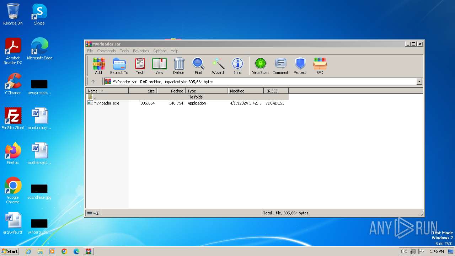Open the Find magnifier tool
Image resolution: width=455 pixels, height=256 pixels.
198,66
